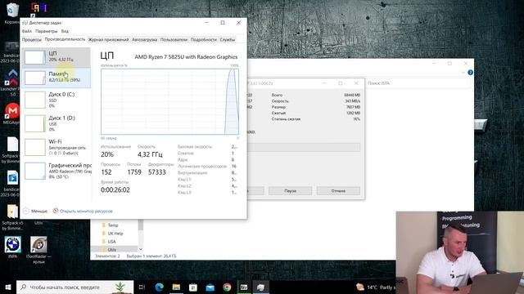Switch to the Автозагрузка tab
This screenshot has width=524, height=294.
pyautogui.click(x=144, y=40)
